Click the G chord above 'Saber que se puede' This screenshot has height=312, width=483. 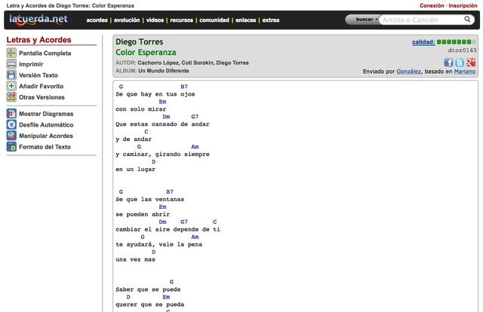[171, 282]
